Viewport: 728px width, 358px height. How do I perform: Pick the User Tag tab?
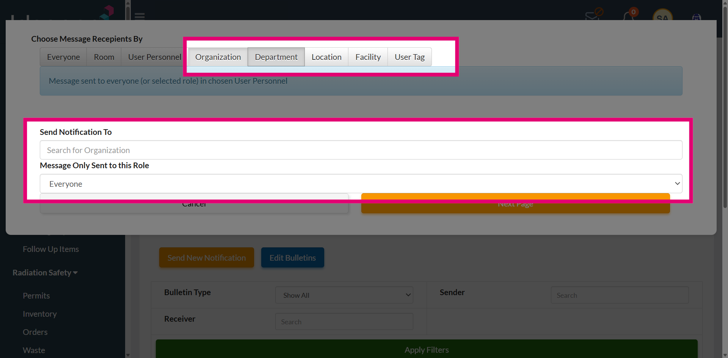[409, 57]
